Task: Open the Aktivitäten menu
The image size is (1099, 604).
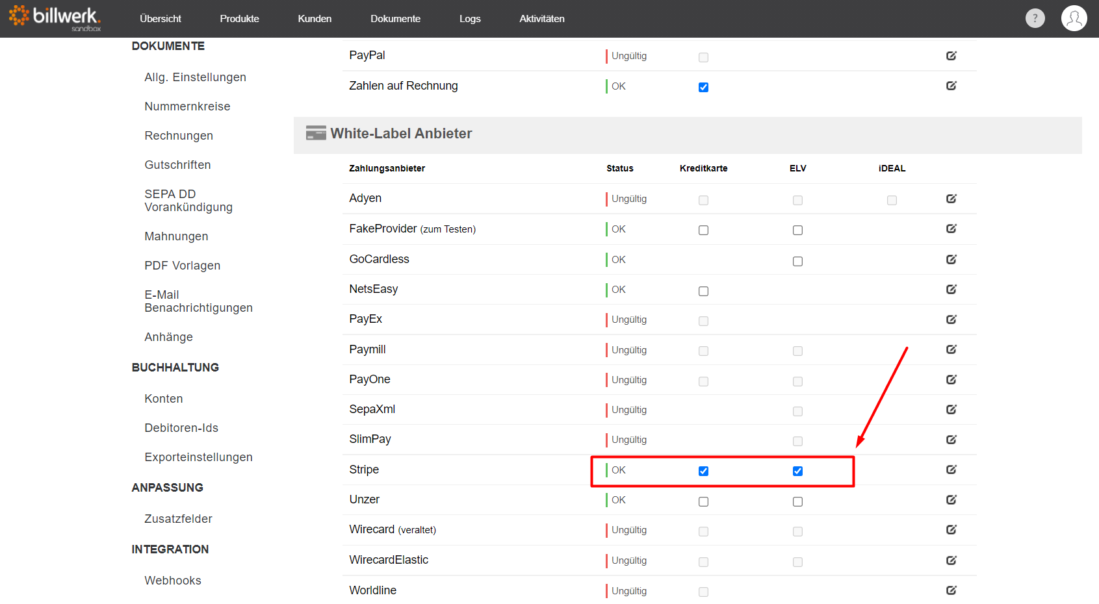Action: point(542,19)
